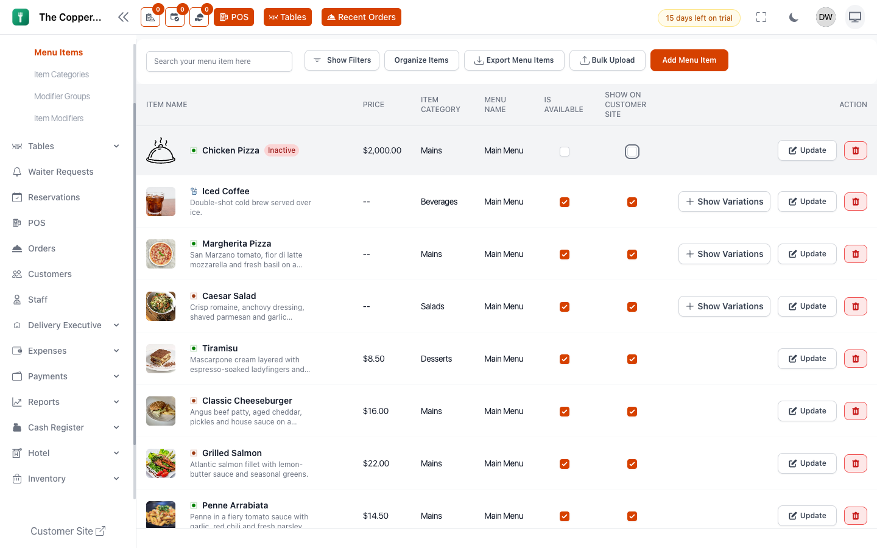Click Reservations calendar icon in sidebar
Screen dimensions: 877x548
[17, 197]
